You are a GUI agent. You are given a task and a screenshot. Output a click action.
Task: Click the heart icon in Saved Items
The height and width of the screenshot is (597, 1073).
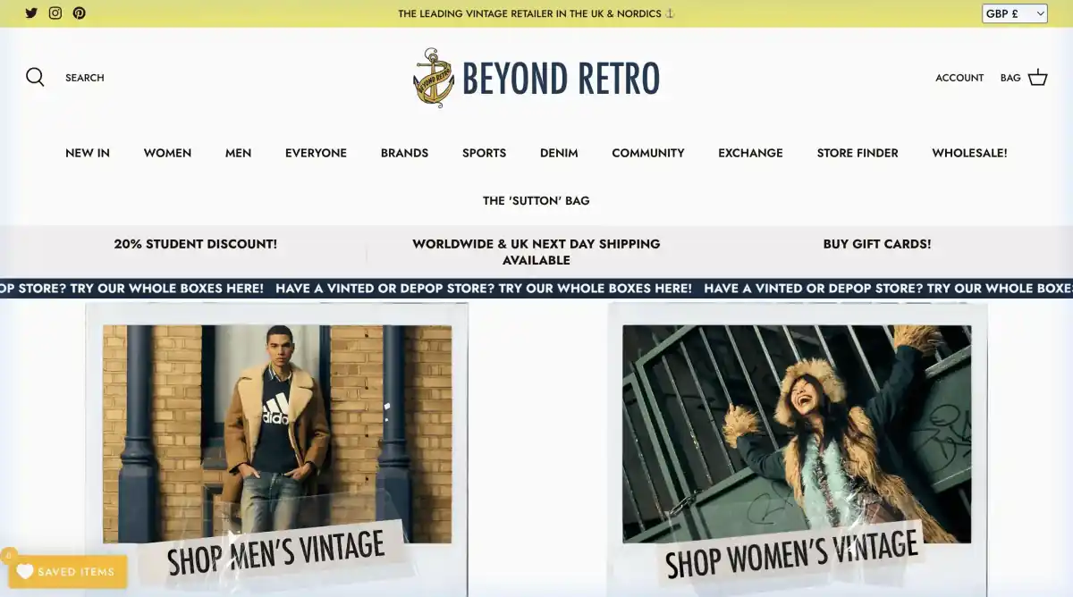point(24,572)
